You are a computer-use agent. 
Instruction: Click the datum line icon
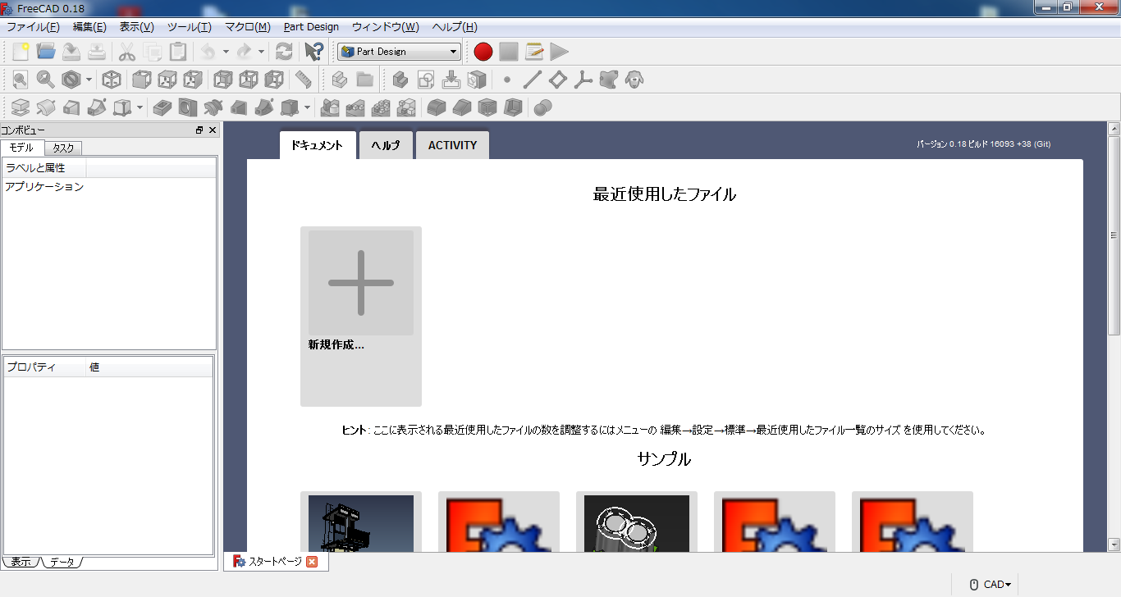[533, 80]
